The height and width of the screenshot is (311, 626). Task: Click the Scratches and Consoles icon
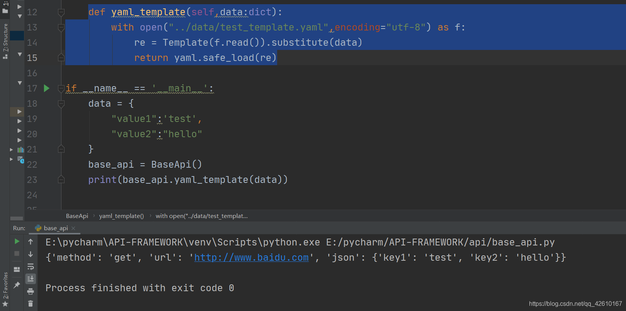(x=21, y=160)
